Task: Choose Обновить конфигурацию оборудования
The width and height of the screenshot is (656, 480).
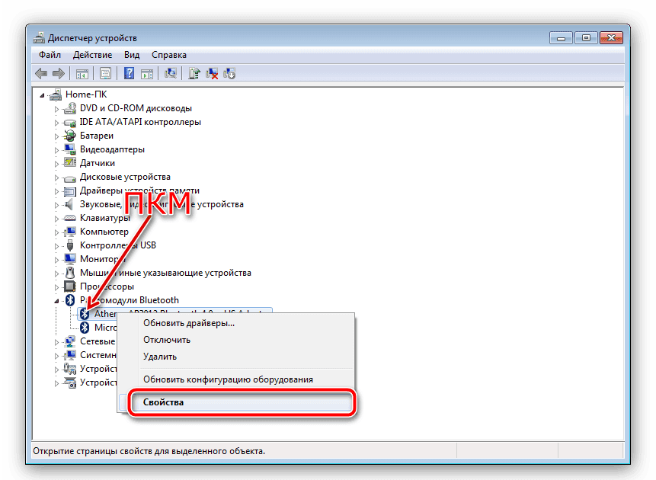Action: (235, 379)
